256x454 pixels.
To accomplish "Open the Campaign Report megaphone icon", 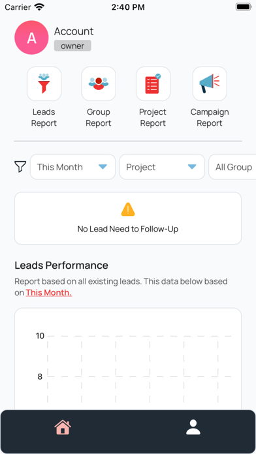I will tap(210, 83).
